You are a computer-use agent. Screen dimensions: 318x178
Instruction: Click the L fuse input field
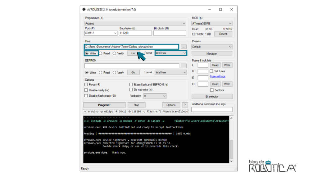203,65
